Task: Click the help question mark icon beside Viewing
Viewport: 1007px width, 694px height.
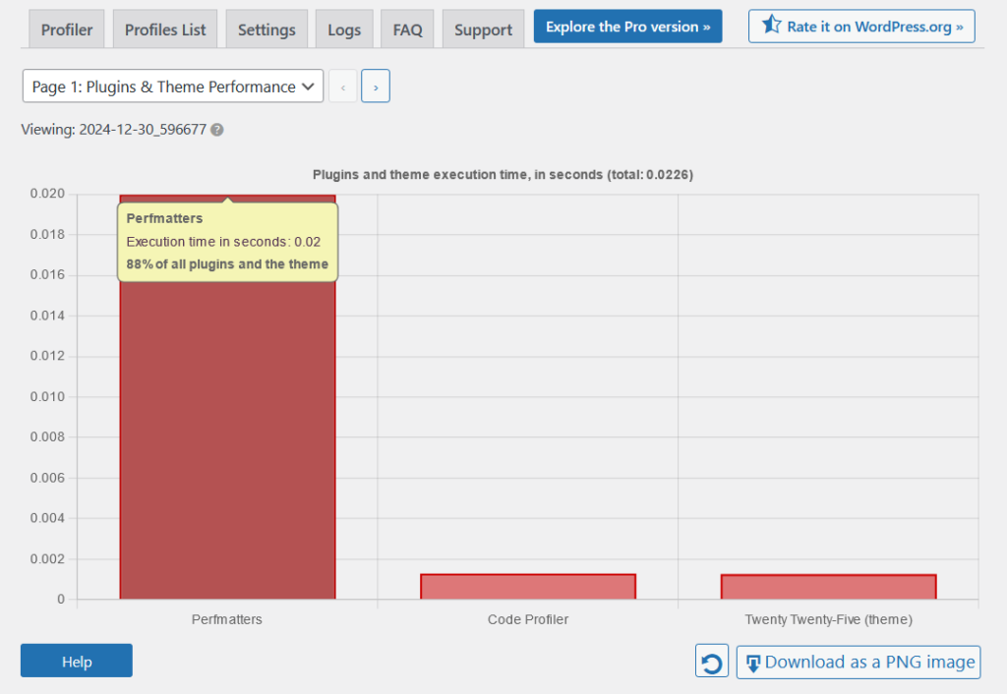Action: tap(217, 130)
